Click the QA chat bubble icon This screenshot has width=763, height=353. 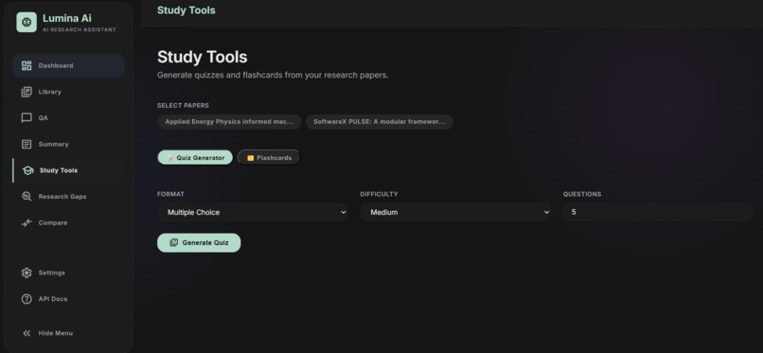pos(27,118)
